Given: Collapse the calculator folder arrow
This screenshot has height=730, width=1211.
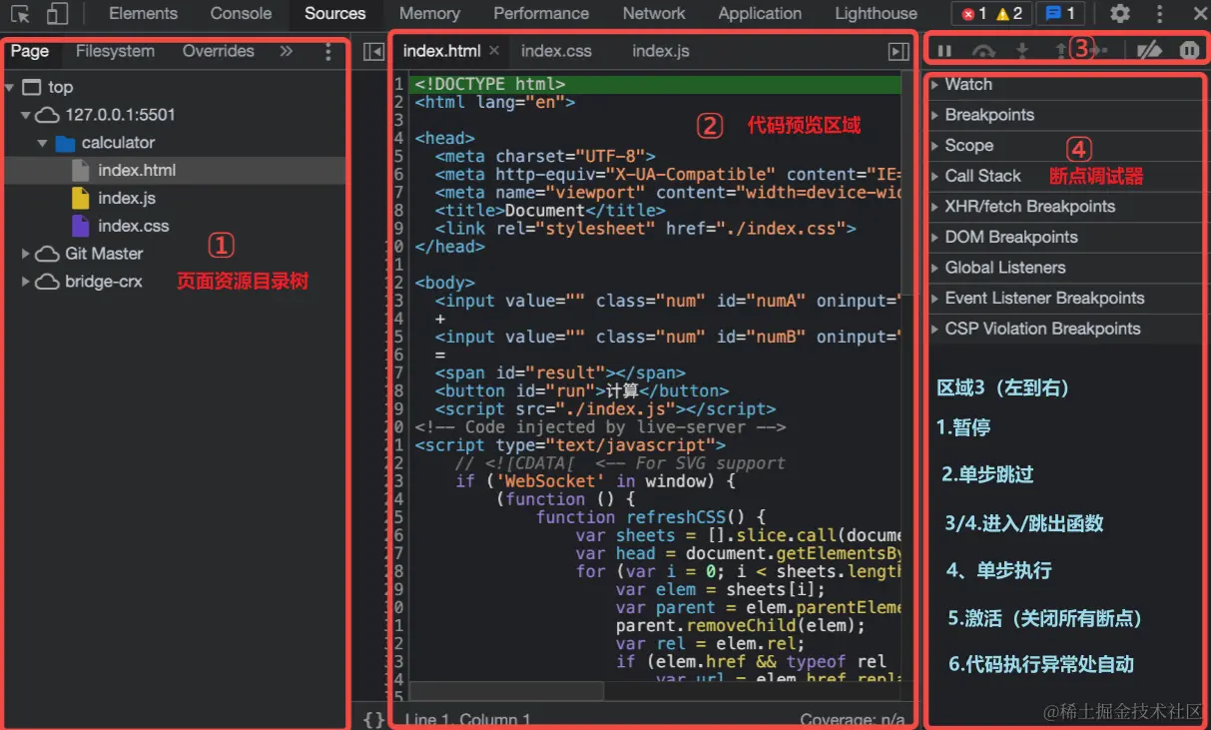Looking at the screenshot, I should (x=42, y=143).
